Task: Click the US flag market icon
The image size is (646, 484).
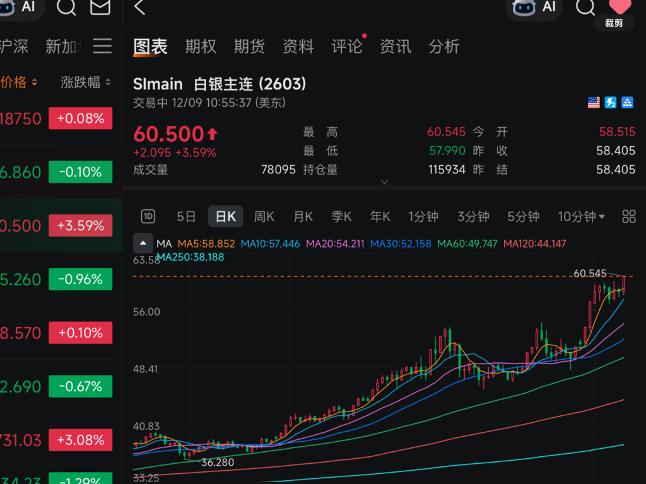Action: coord(594,103)
